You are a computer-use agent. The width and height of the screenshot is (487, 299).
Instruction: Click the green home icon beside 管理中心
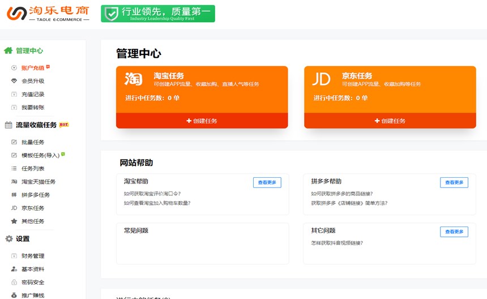pyautogui.click(x=8, y=50)
